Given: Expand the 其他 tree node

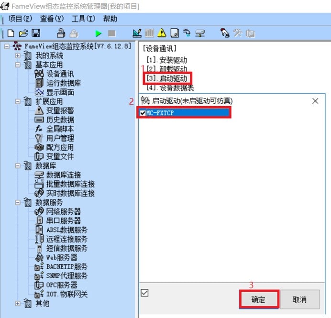Looking at the screenshot, I should pyautogui.click(x=18, y=304).
